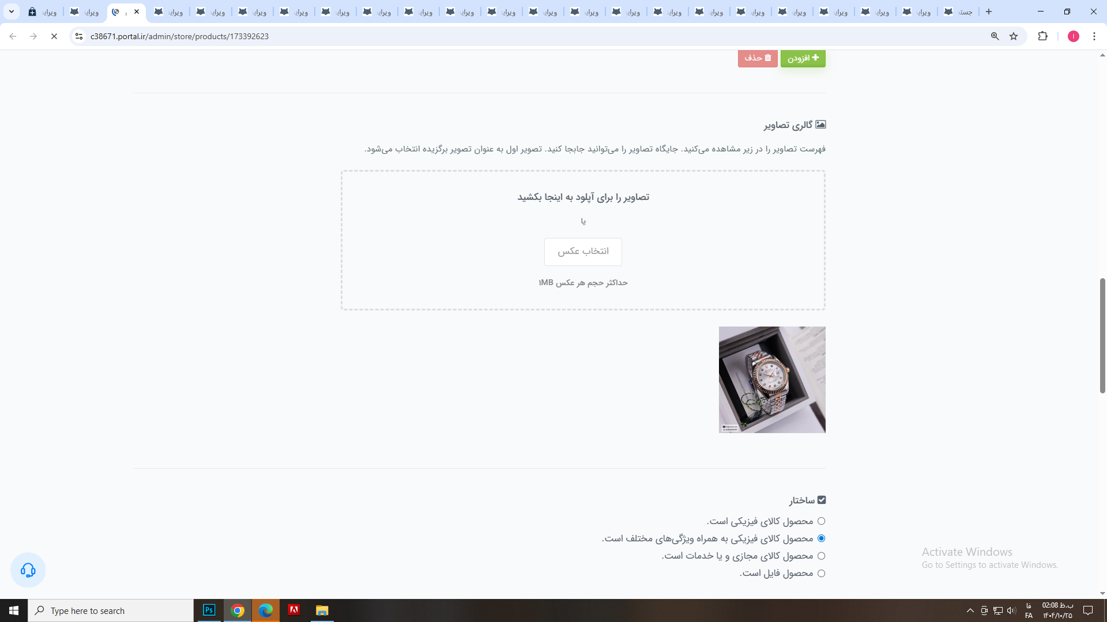Open File Explorer from the taskbar
The height and width of the screenshot is (622, 1107).
(x=322, y=610)
